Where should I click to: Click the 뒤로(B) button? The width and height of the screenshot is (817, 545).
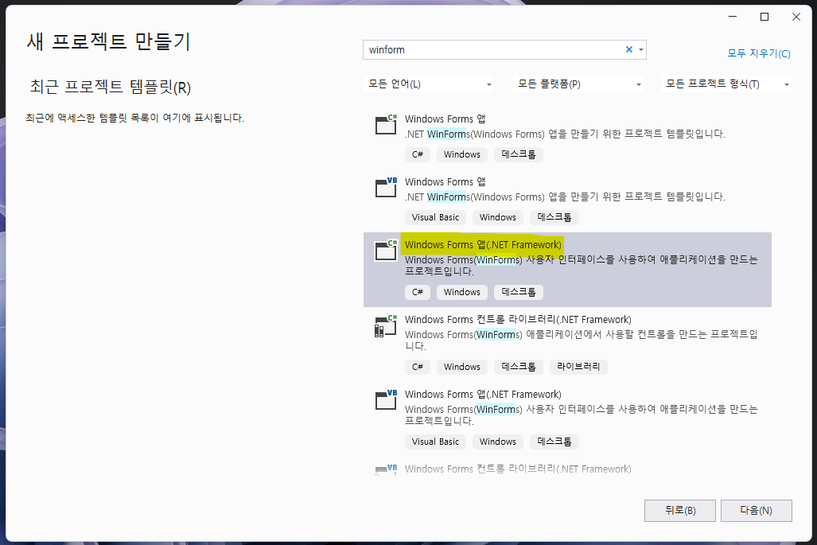pyautogui.click(x=680, y=511)
